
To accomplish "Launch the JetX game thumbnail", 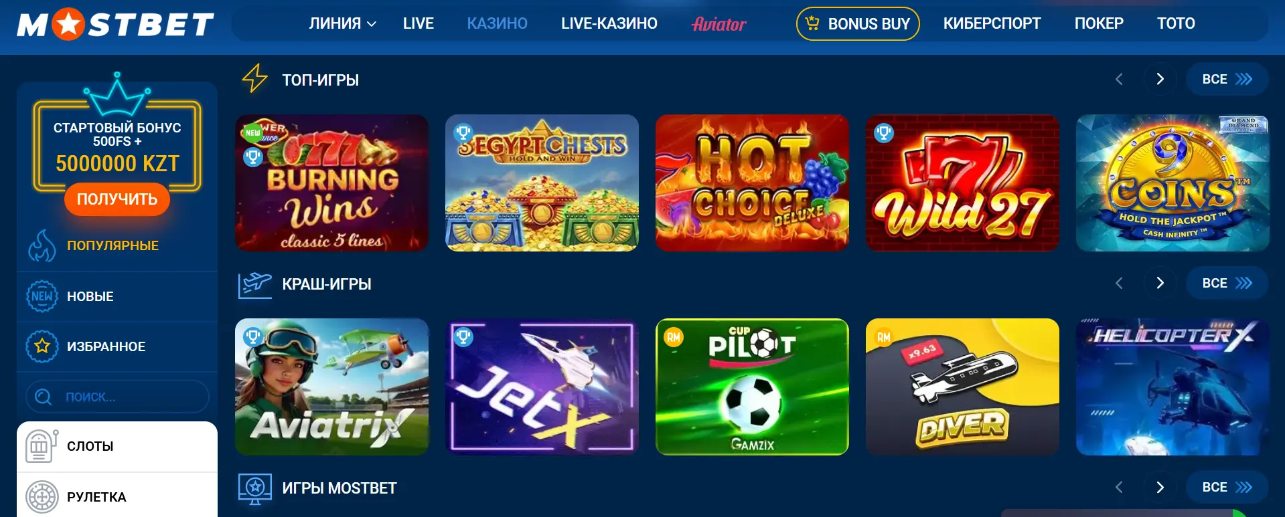I will (x=542, y=387).
